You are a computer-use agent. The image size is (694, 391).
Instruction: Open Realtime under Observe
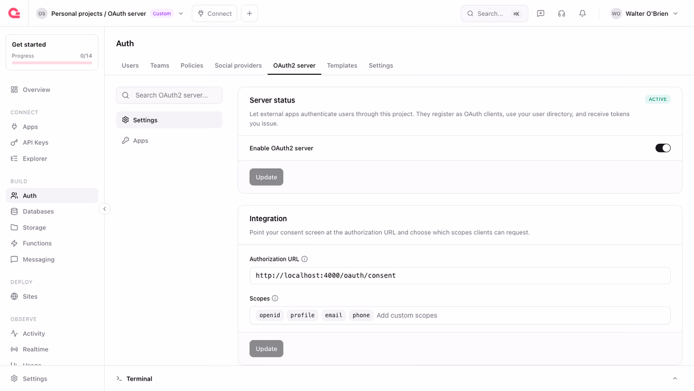coord(52,349)
